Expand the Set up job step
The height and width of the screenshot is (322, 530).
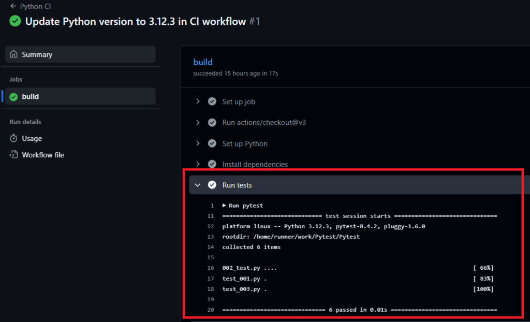(x=198, y=101)
